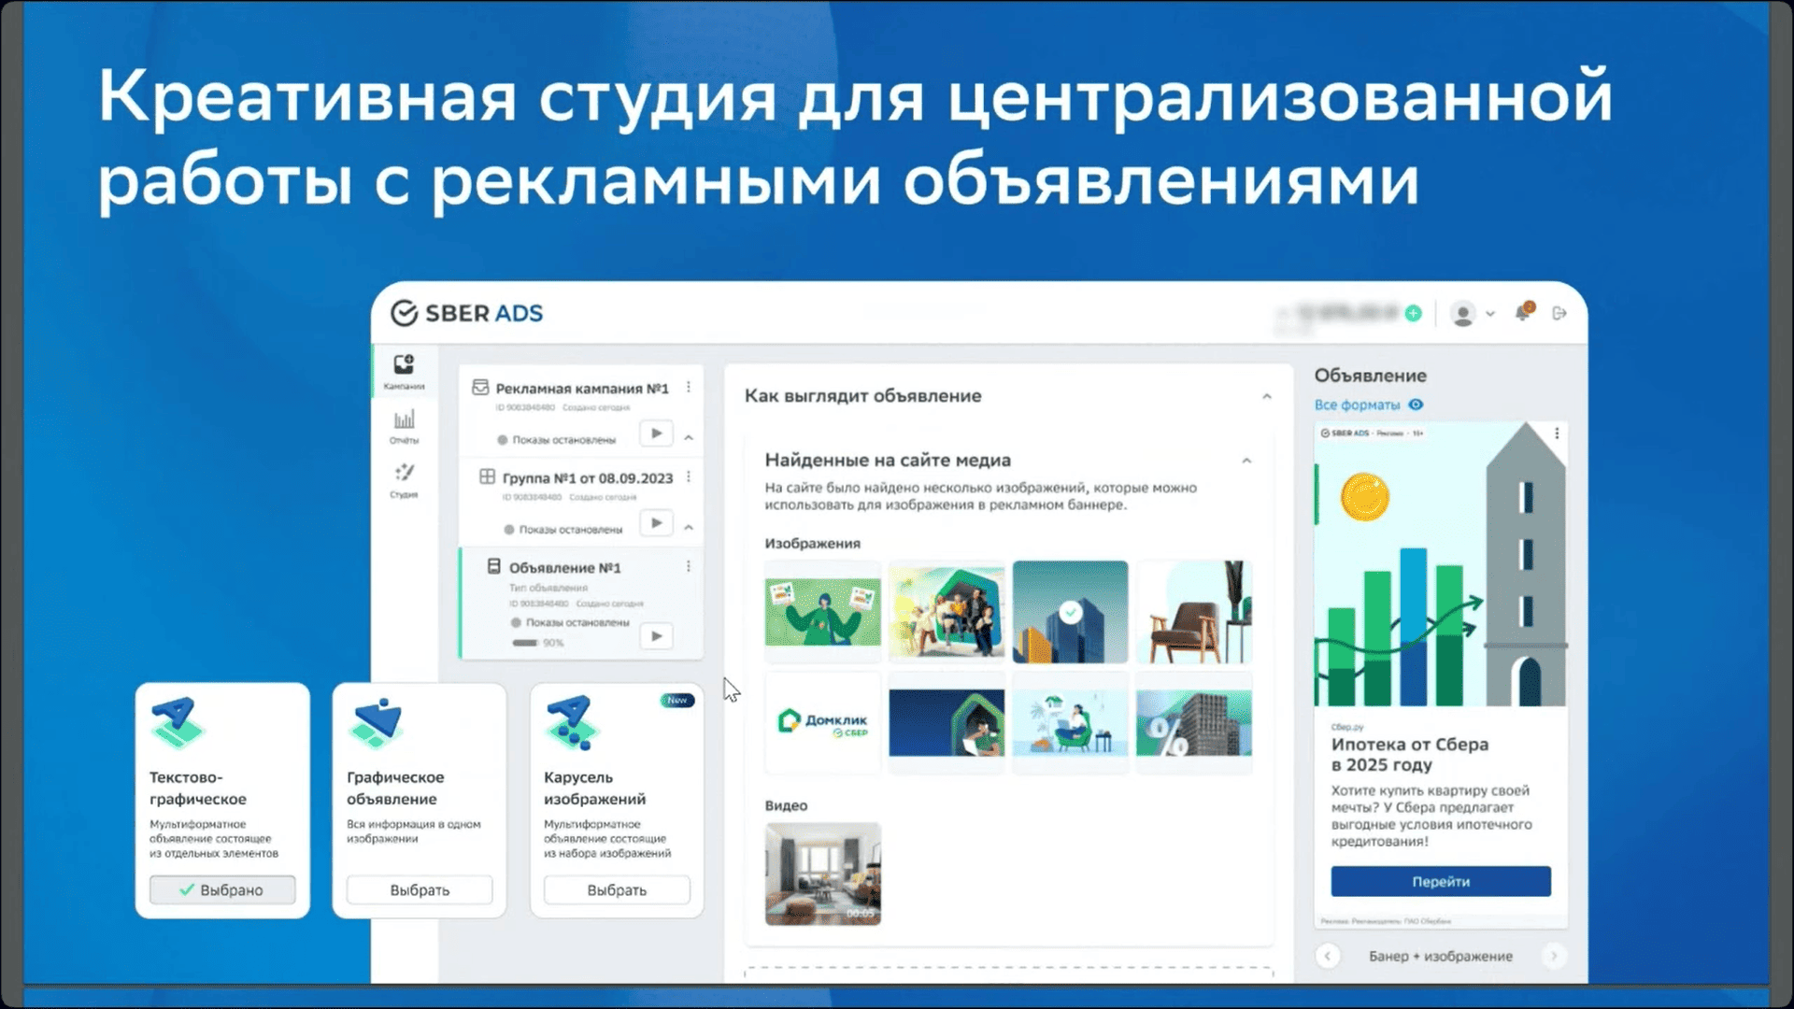Collapse Рекламная кампания №1 tree

689,437
